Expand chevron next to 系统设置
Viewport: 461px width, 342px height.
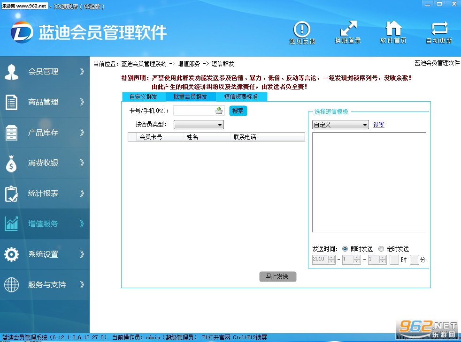tap(82, 254)
